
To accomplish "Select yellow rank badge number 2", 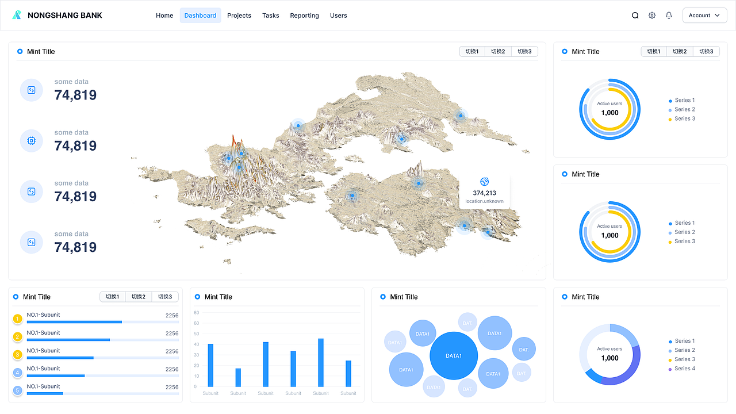I will point(17,336).
